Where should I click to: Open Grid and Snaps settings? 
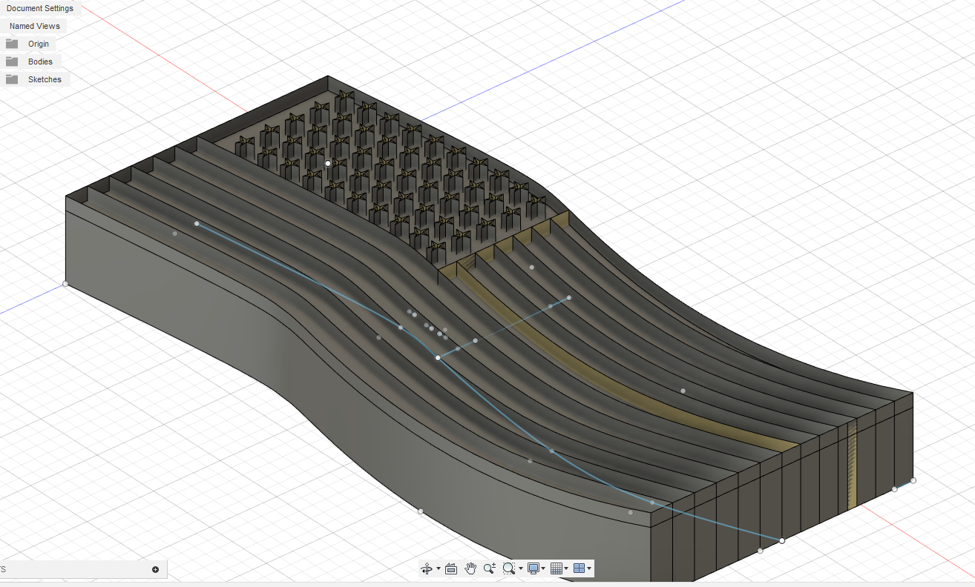click(x=556, y=568)
